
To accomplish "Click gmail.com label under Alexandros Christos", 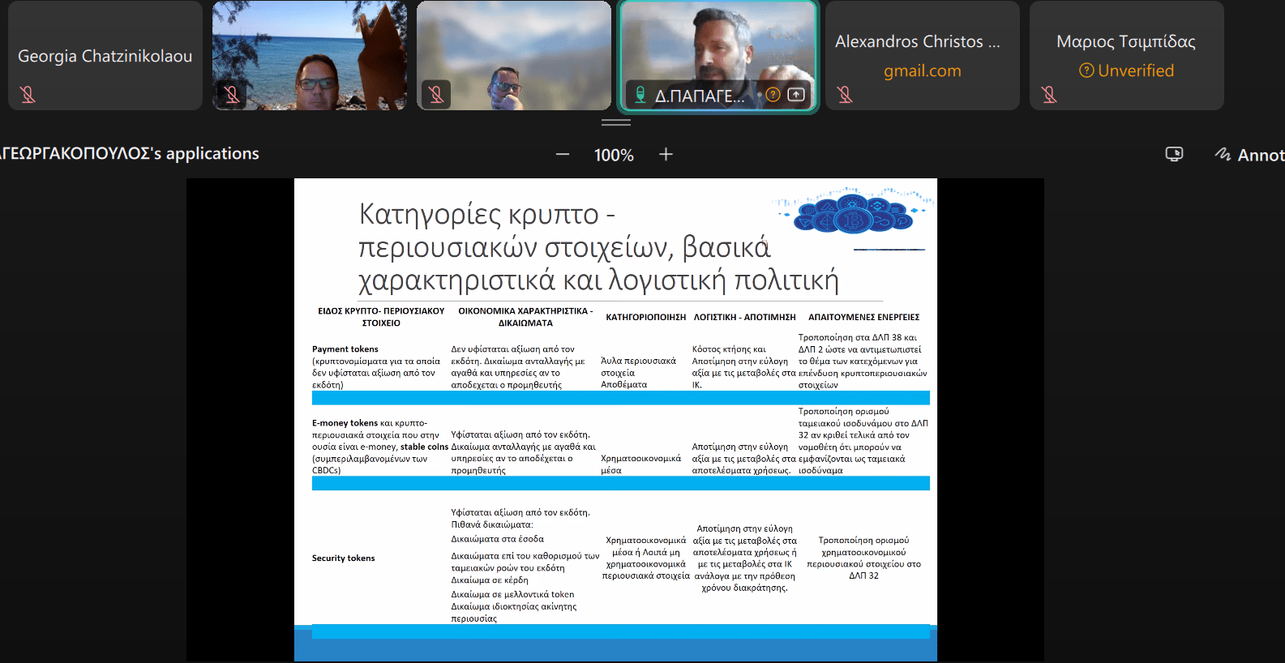I will pyautogui.click(x=922, y=71).
